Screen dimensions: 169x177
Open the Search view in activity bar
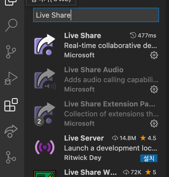11,25
